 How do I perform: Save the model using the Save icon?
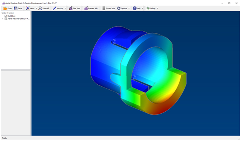(16, 8)
